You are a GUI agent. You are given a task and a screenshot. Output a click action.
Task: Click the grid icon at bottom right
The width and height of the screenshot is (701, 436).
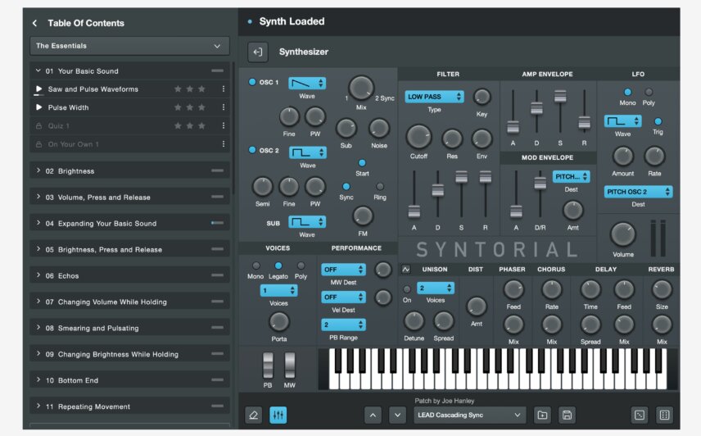(x=665, y=415)
